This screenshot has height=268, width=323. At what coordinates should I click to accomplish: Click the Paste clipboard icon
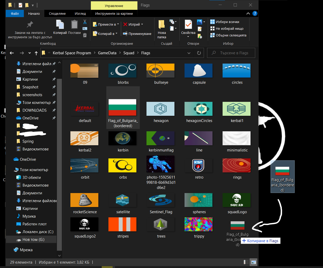click(x=74, y=25)
